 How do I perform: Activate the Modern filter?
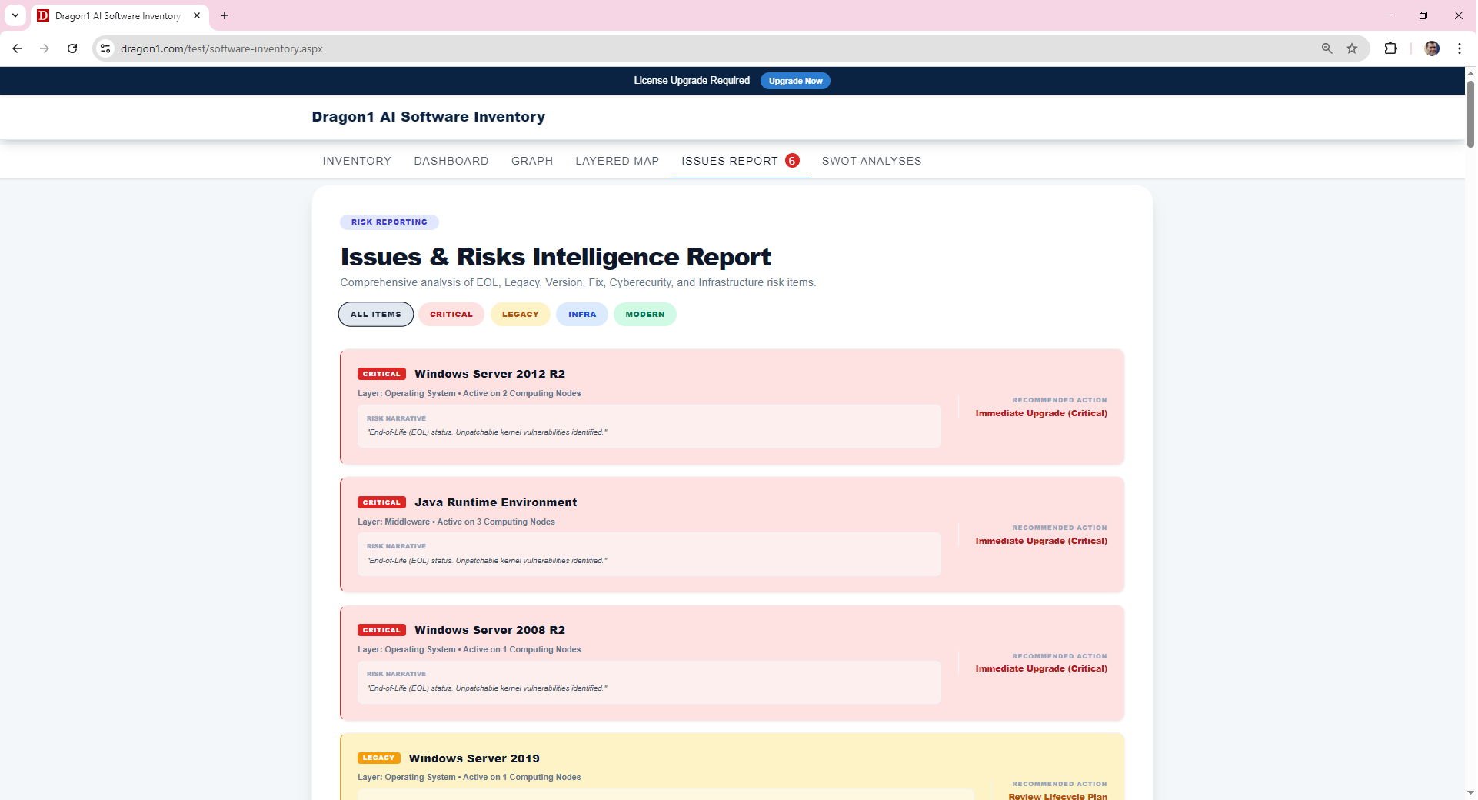(644, 314)
